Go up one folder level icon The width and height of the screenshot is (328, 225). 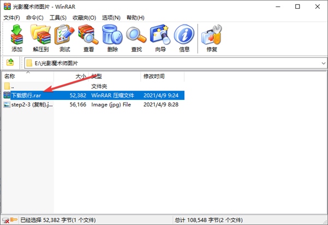[x=10, y=62]
